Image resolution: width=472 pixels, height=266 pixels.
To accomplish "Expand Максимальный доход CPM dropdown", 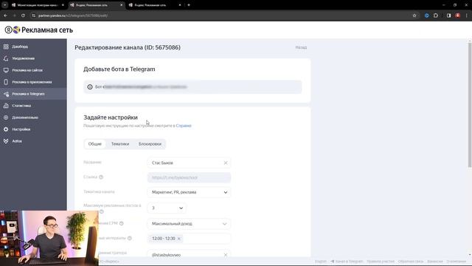I will (x=189, y=224).
